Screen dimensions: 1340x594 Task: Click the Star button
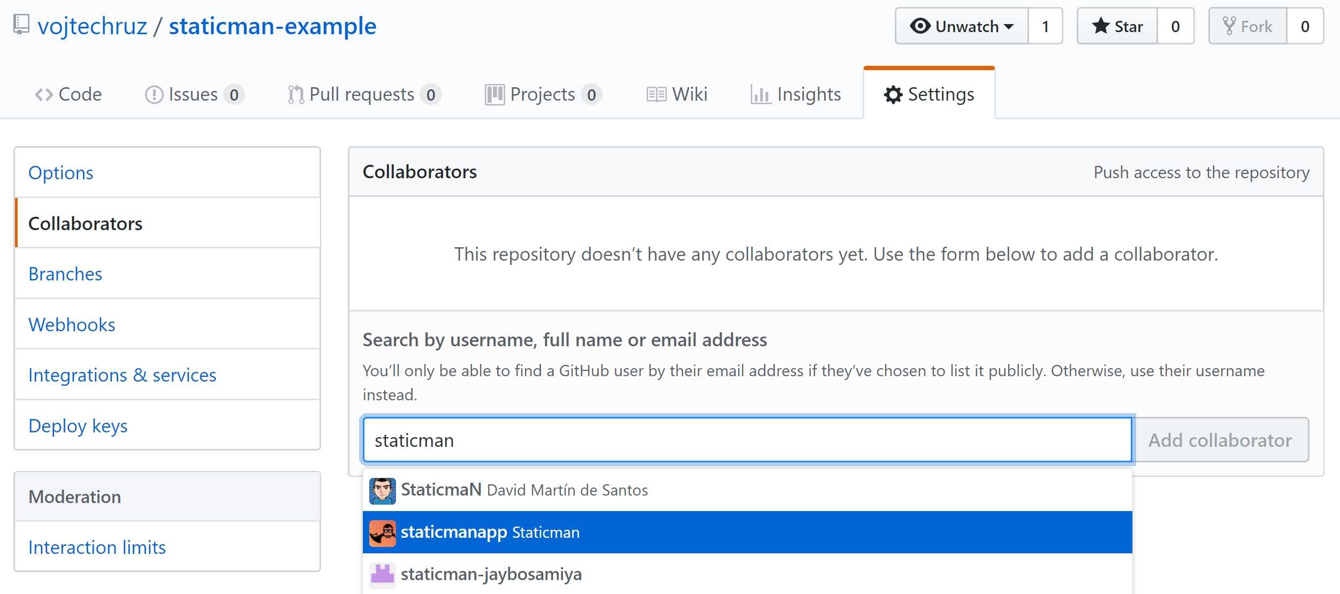(1117, 26)
